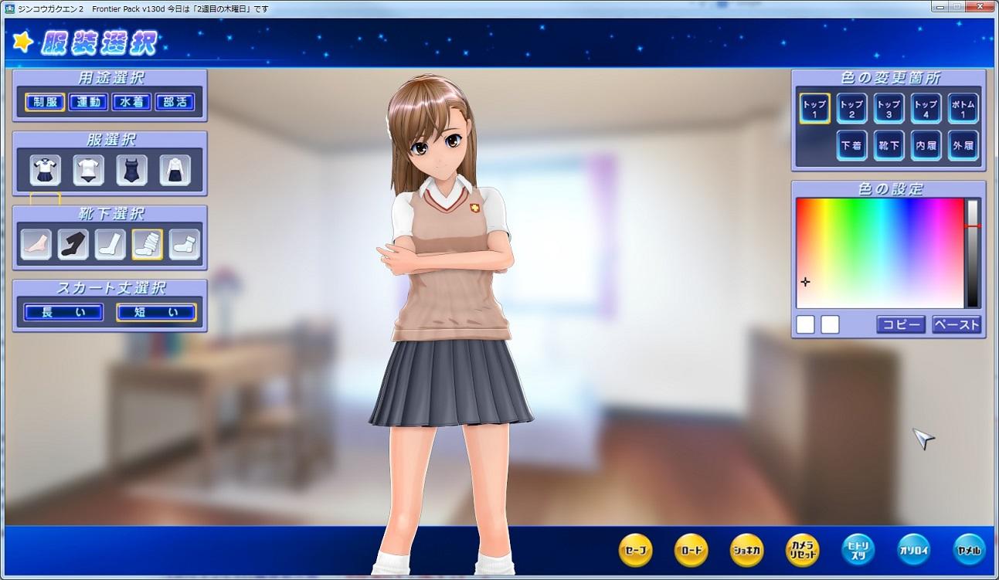The height and width of the screenshot is (580, 999).
Task: Pick color target 内履 indoor shoes
Action: pos(926,145)
